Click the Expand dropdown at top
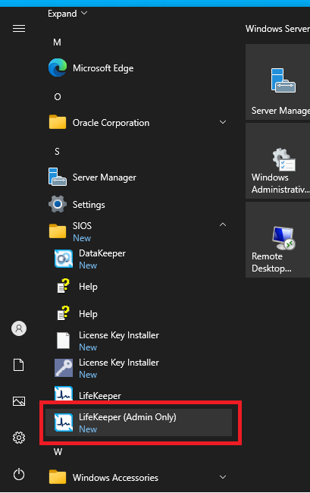The image size is (310, 493). [67, 14]
